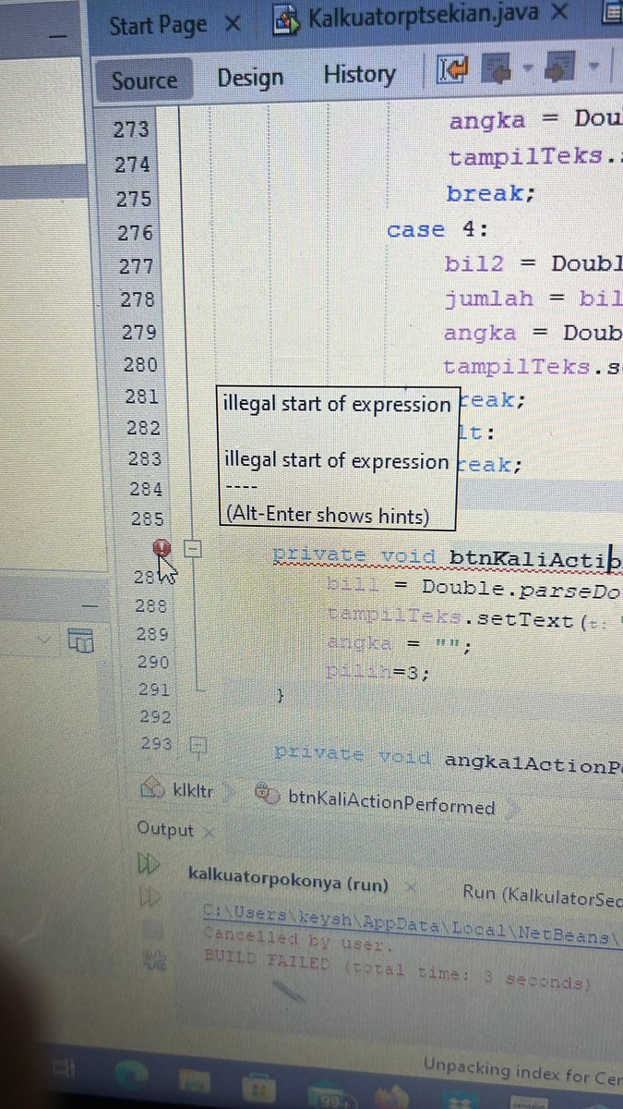Open the dropdown beside the Back arrow
The height and width of the screenshot is (1109, 623).
coord(528,68)
